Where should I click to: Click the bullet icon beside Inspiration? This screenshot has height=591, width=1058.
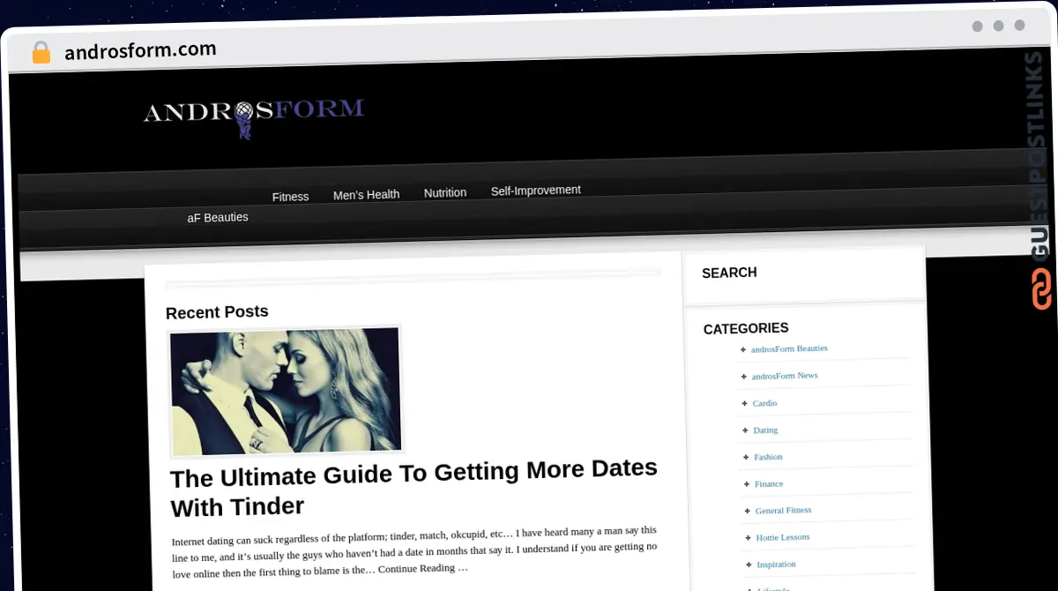[x=749, y=565]
